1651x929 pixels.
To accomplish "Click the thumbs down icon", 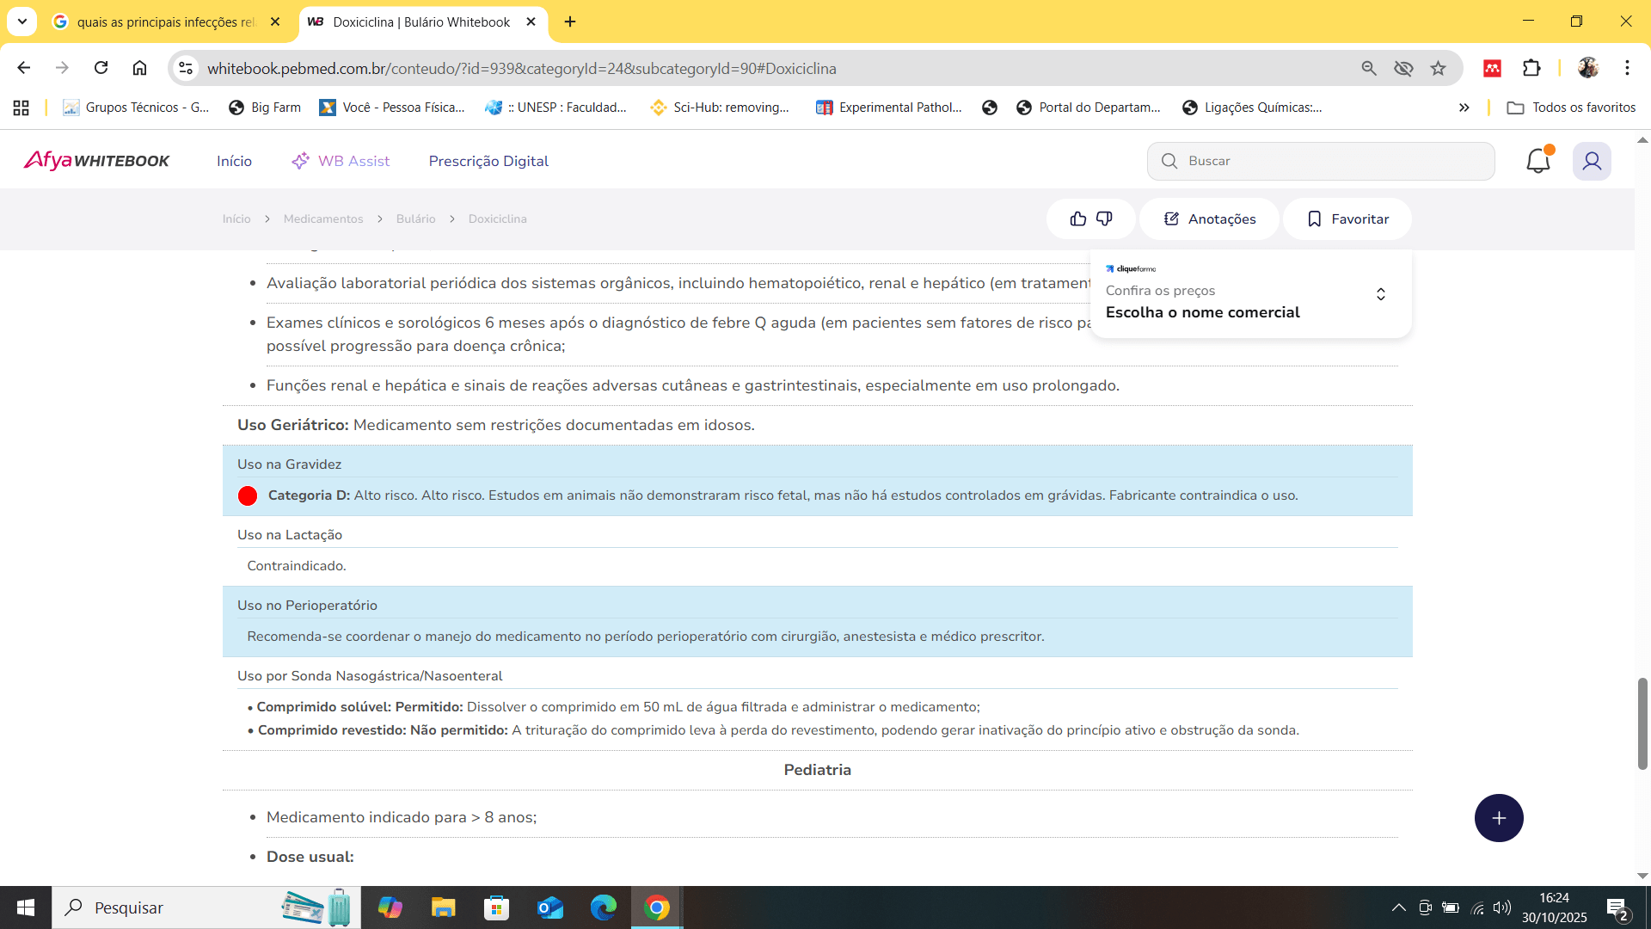I will click(x=1105, y=218).
